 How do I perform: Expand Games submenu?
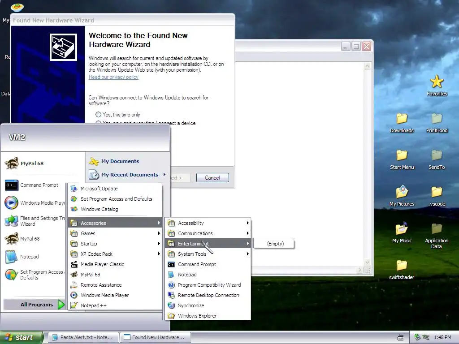(x=115, y=233)
